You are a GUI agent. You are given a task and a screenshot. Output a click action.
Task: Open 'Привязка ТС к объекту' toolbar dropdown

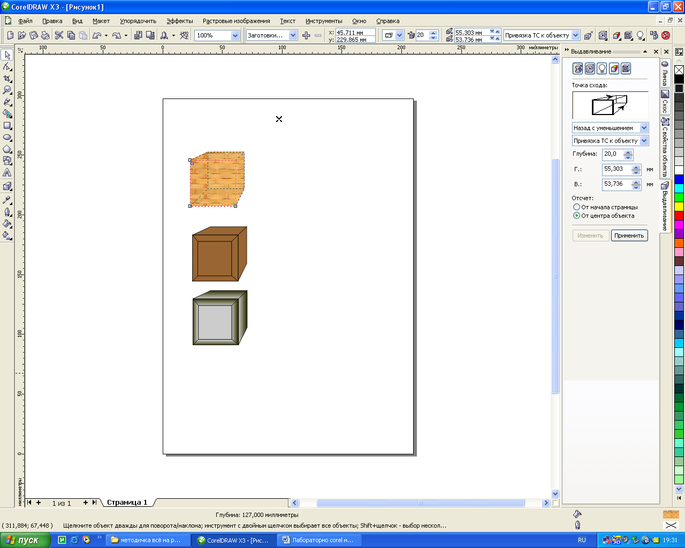(575, 35)
